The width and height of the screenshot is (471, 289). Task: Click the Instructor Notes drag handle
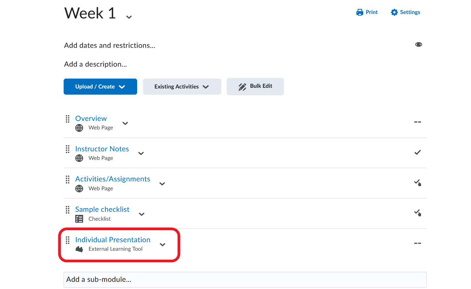67,149
